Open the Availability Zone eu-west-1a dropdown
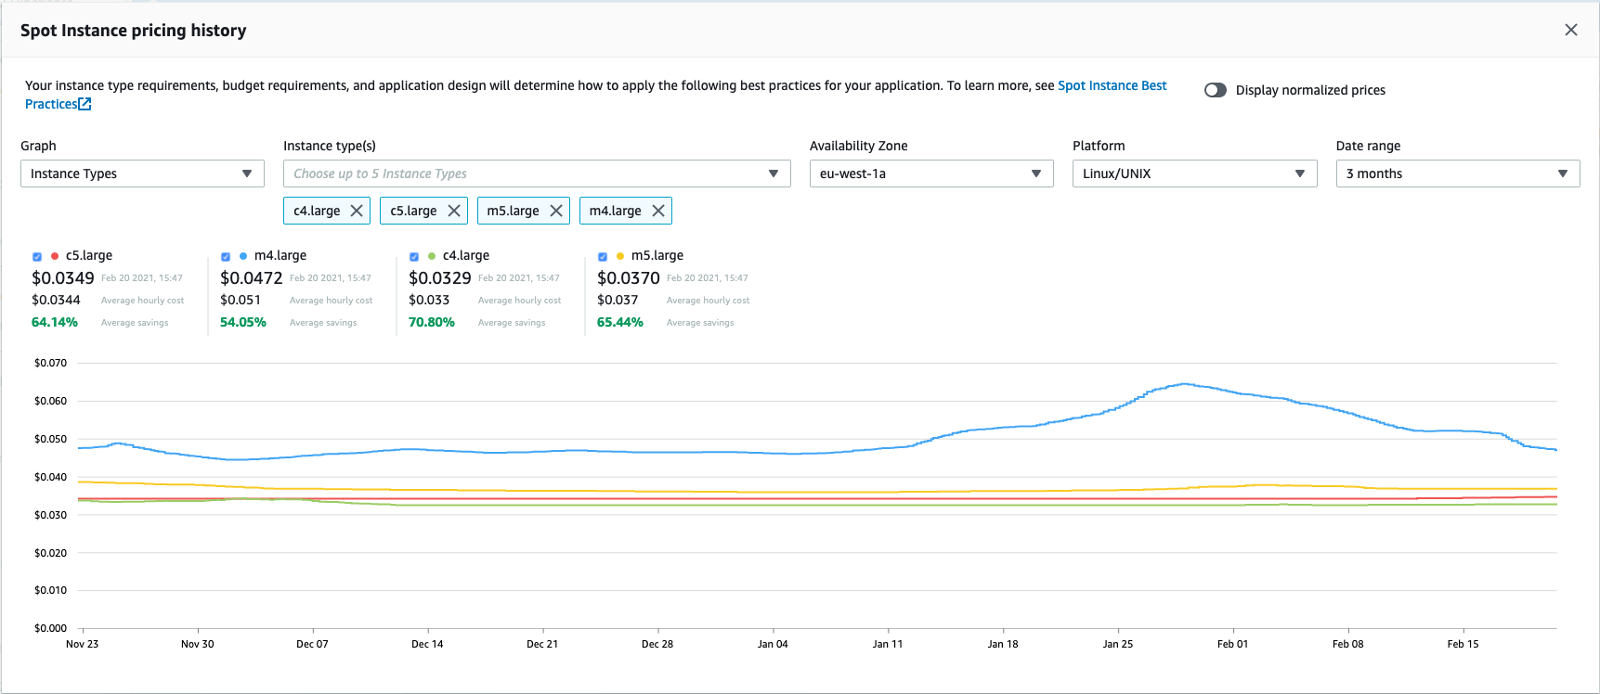Image resolution: width=1600 pixels, height=694 pixels. click(x=930, y=173)
